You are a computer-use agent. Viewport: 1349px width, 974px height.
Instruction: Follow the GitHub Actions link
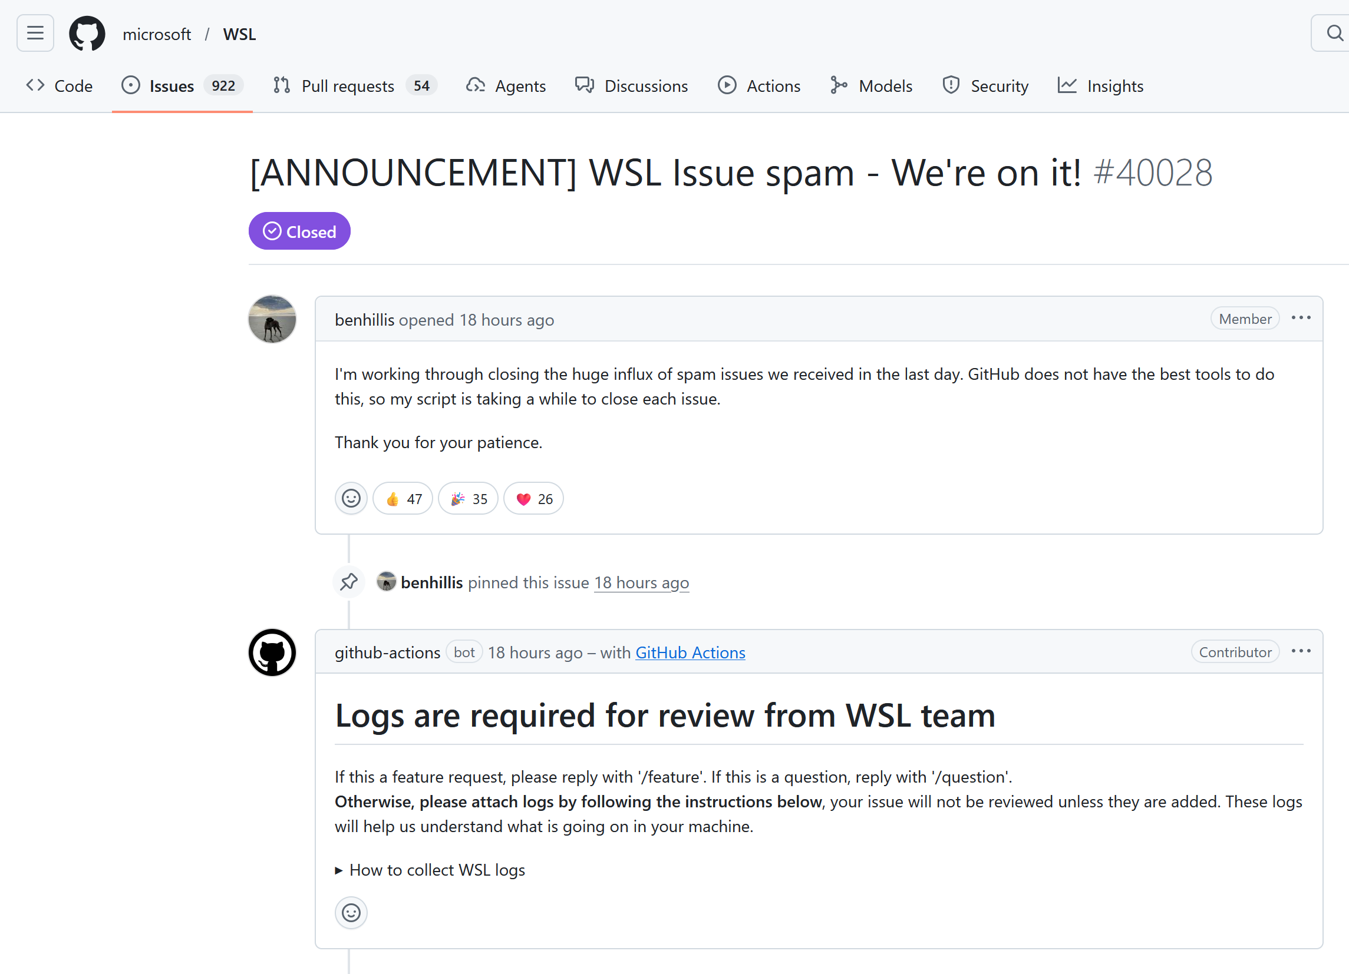point(690,652)
